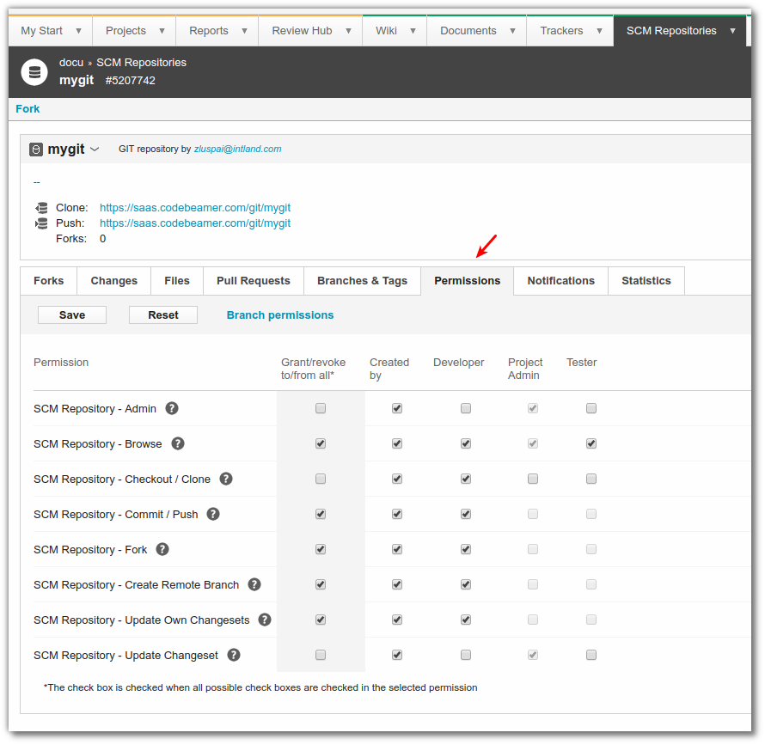Open the Trackers menu item
Viewport: 765px width, 745px height.
[x=561, y=31]
